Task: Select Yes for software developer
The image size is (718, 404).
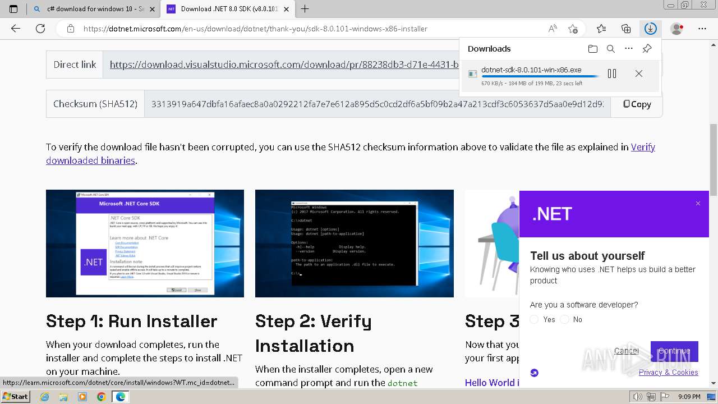Action: pos(534,319)
